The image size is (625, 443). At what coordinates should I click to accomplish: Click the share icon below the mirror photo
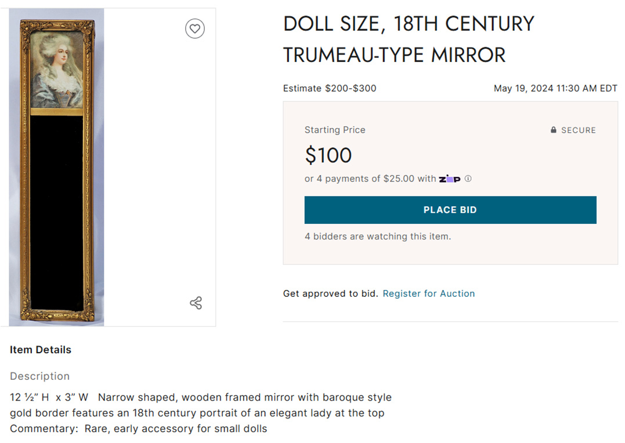196,303
